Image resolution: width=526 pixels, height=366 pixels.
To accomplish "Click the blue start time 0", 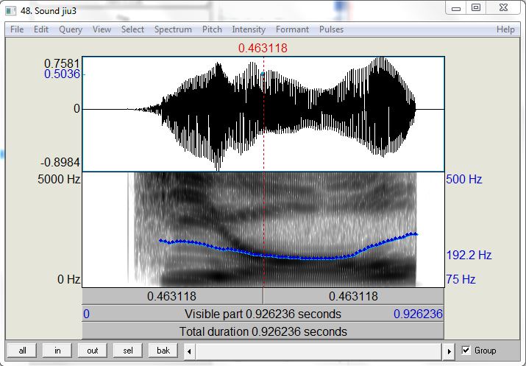I will point(86,314).
